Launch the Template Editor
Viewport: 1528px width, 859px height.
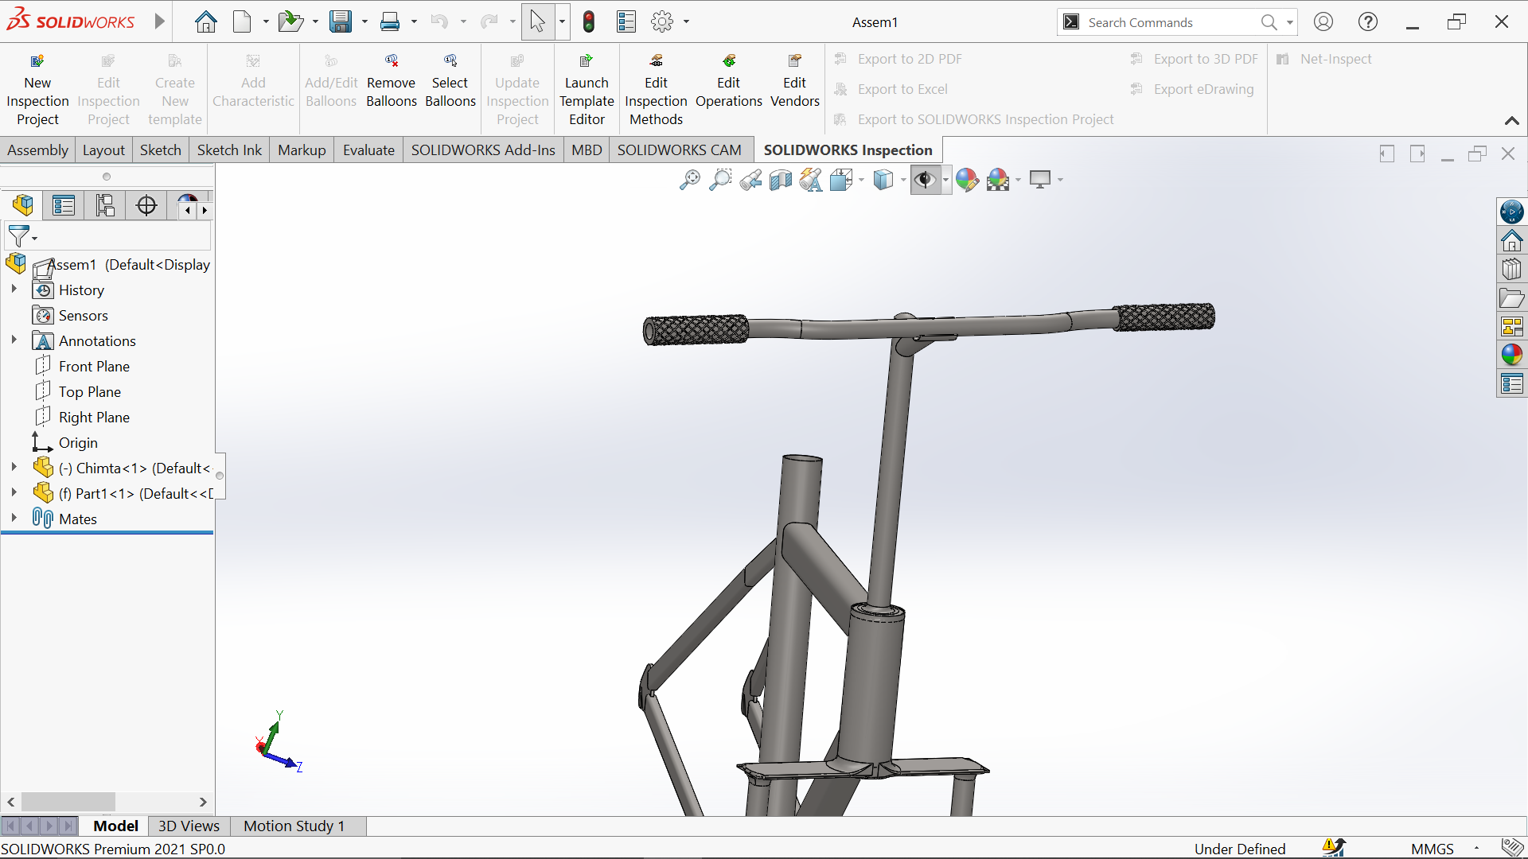587,90
